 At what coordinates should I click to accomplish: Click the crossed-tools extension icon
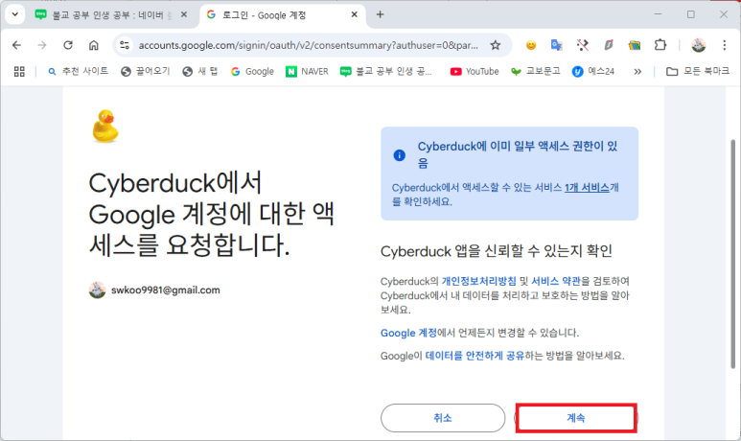(x=583, y=45)
